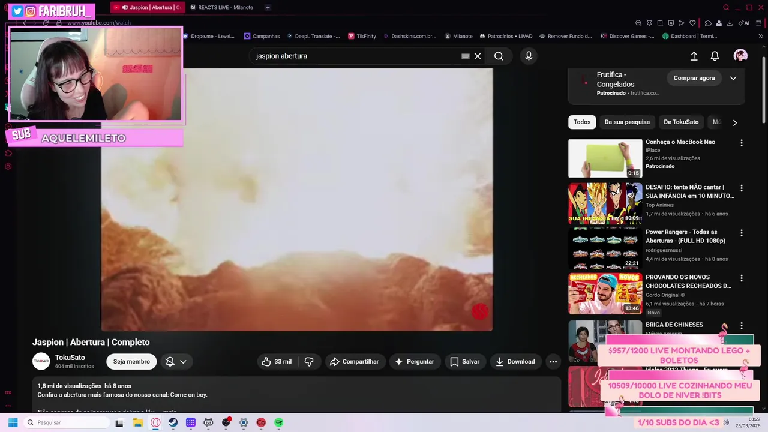Viewport: 768px width, 432px height.
Task: Open the DeepL Translate bookmark
Action: pyautogui.click(x=313, y=36)
